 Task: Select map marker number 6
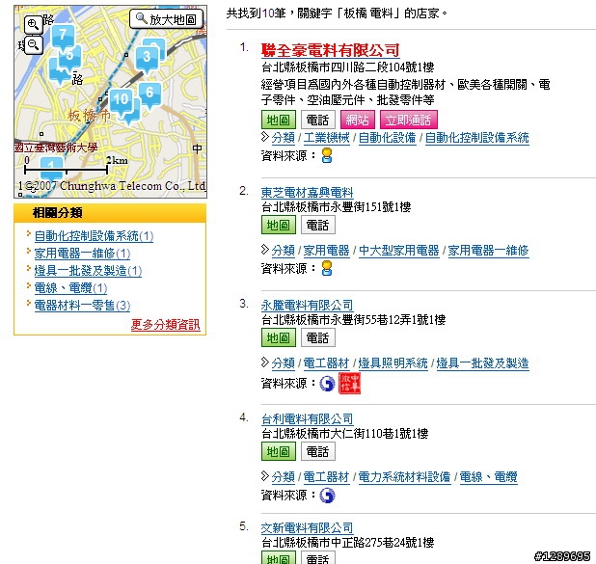pos(149,94)
